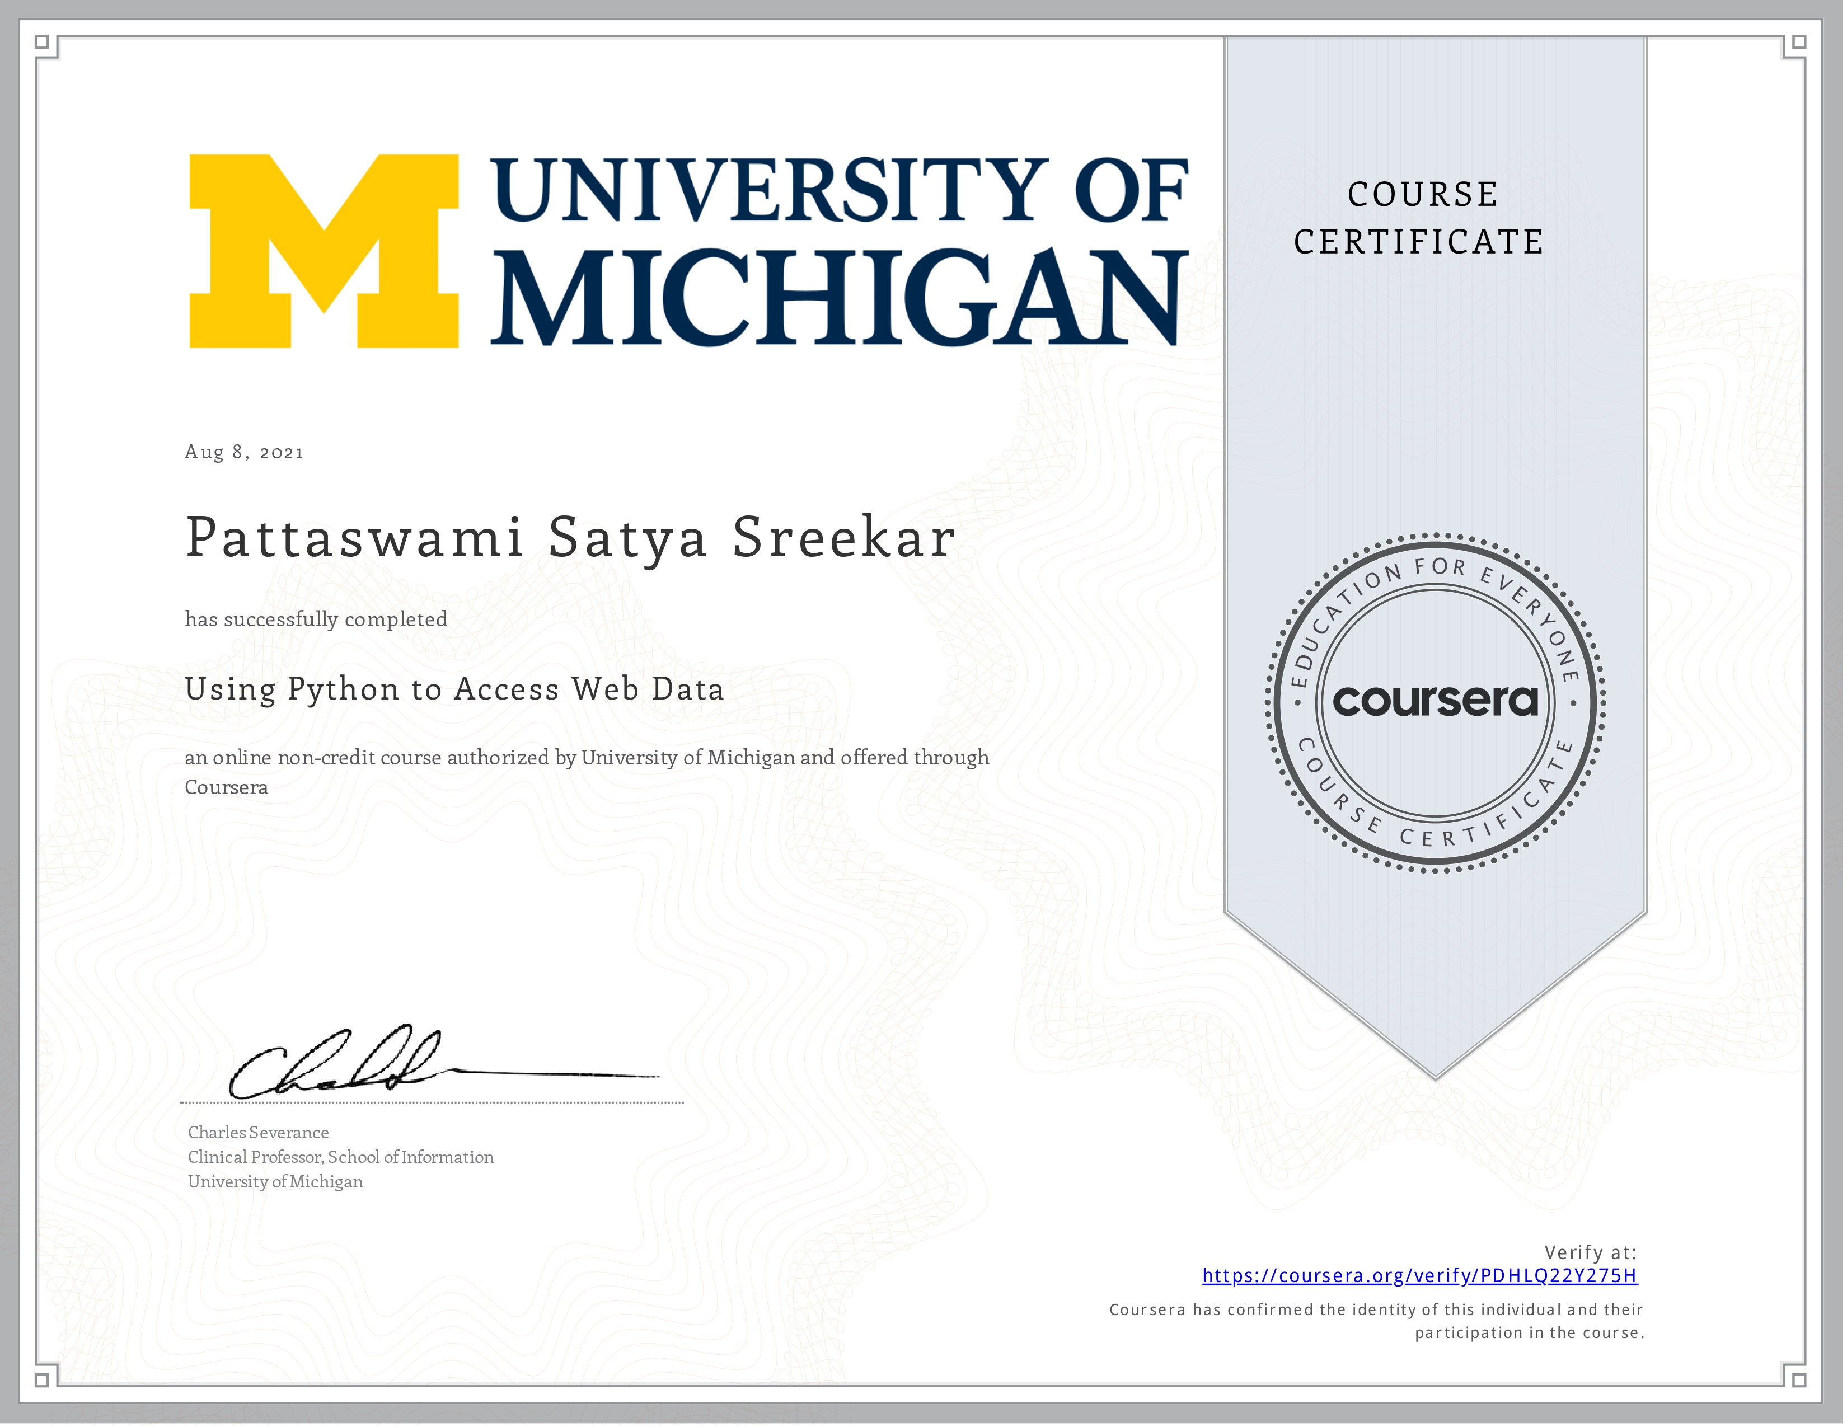Click the top-right corner ornament
1847x1427 pixels.
(1799, 43)
